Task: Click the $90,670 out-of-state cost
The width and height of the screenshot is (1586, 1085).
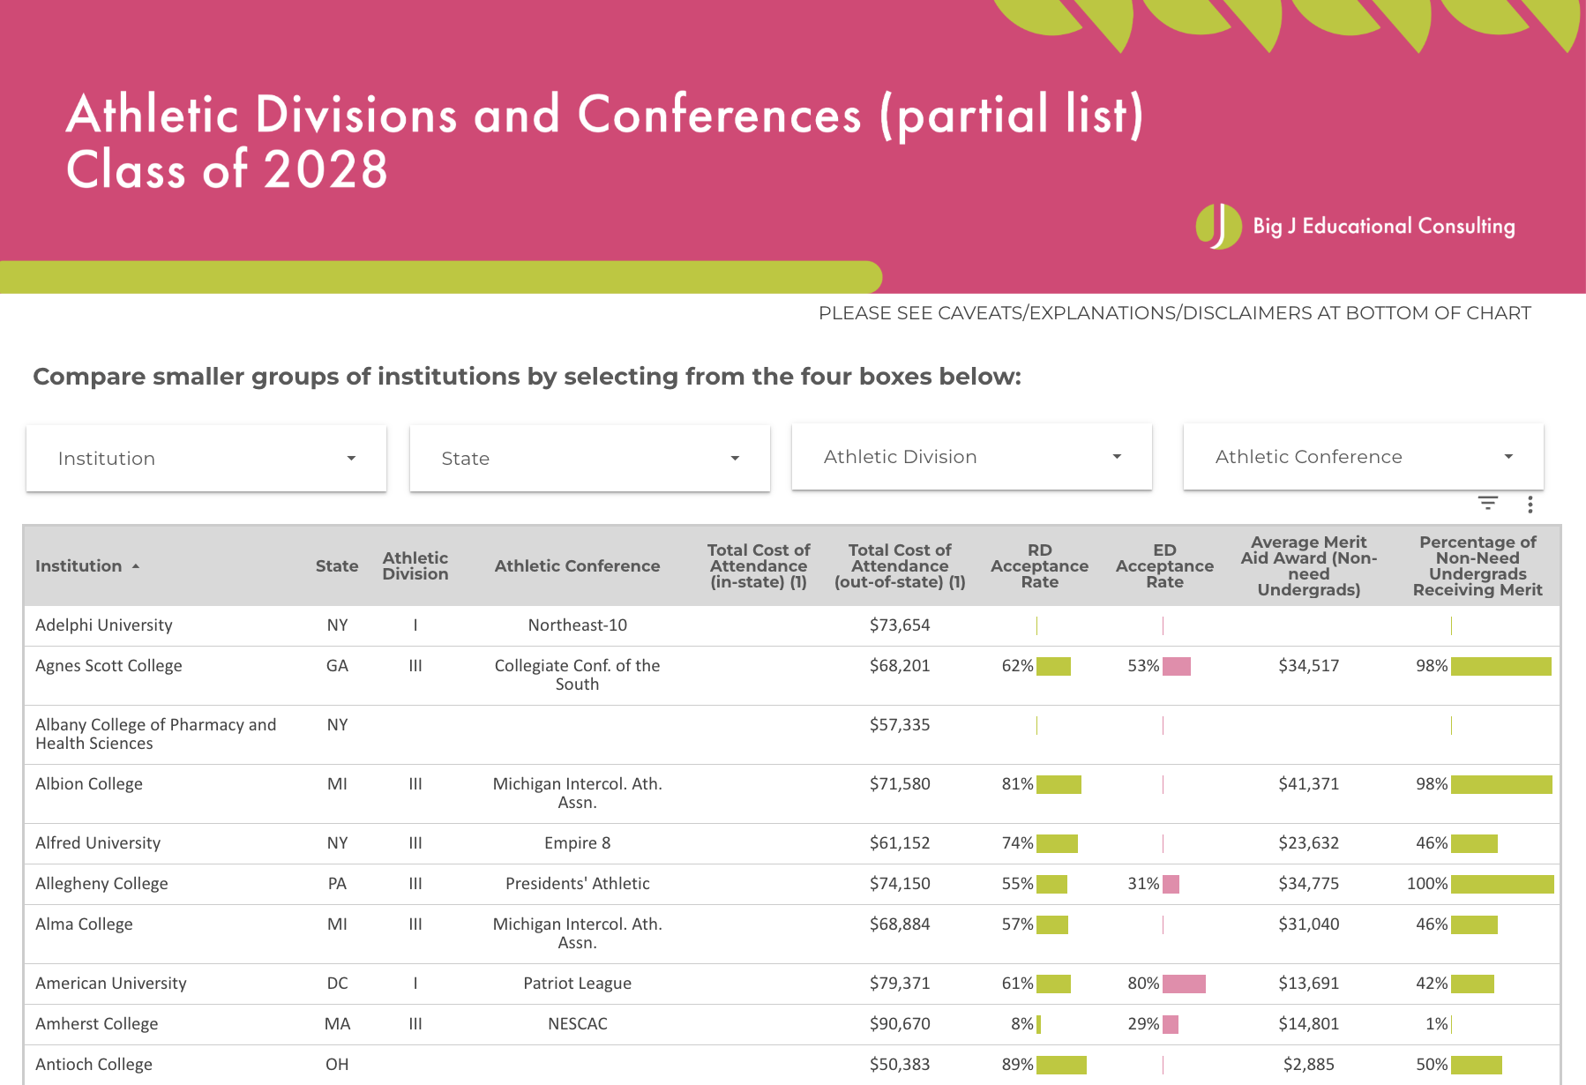Action: click(x=900, y=1024)
